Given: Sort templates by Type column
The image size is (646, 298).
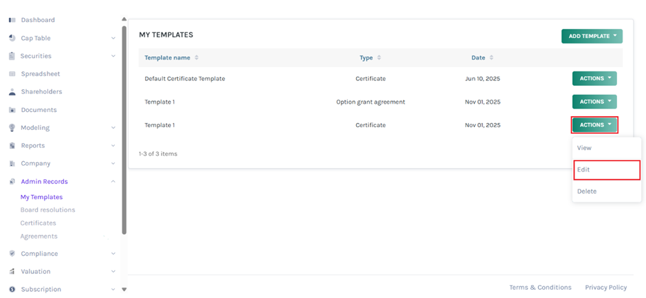Looking at the screenshot, I should (x=379, y=58).
